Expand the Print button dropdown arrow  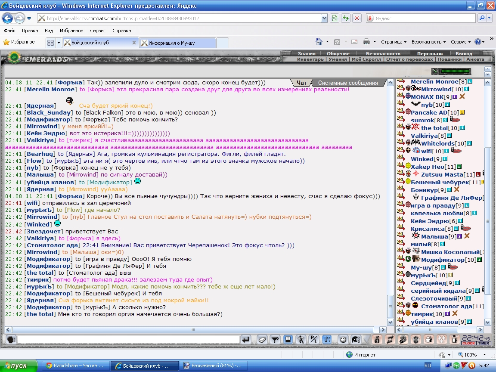coord(375,42)
